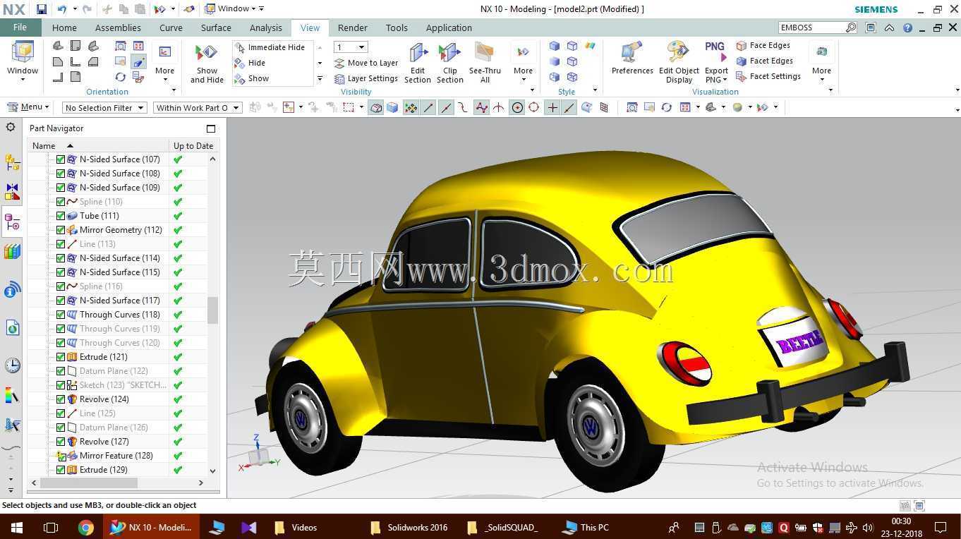Click the EMBOSS command finder field
961x539 pixels.
pyautogui.click(x=811, y=28)
